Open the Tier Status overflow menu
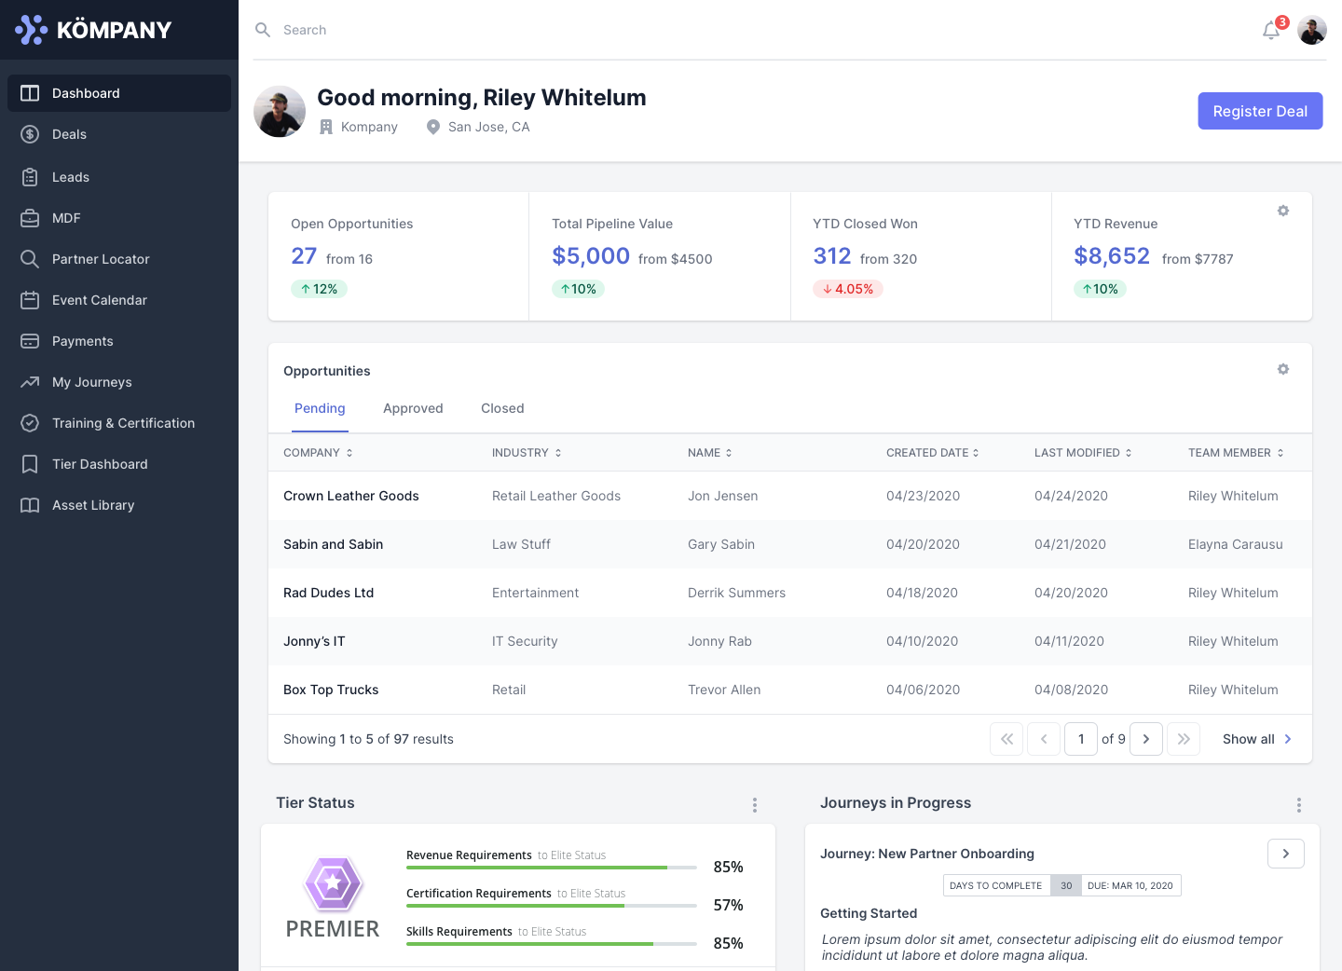The image size is (1342, 971). pyautogui.click(x=755, y=804)
